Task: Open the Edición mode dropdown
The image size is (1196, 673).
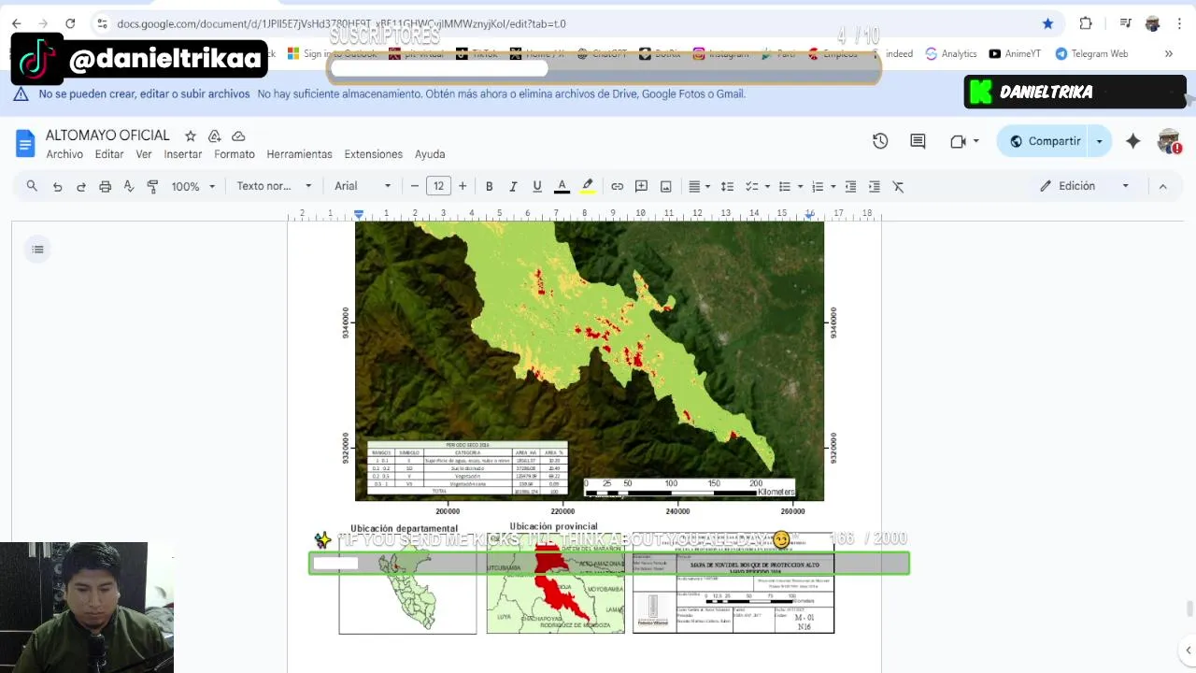Action: [1085, 186]
